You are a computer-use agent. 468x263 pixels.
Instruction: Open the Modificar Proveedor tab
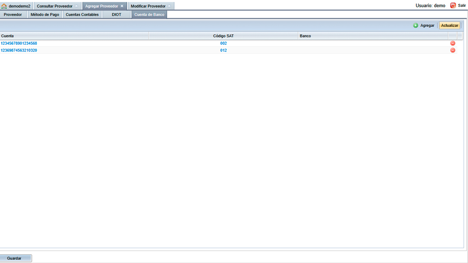pyautogui.click(x=148, y=6)
